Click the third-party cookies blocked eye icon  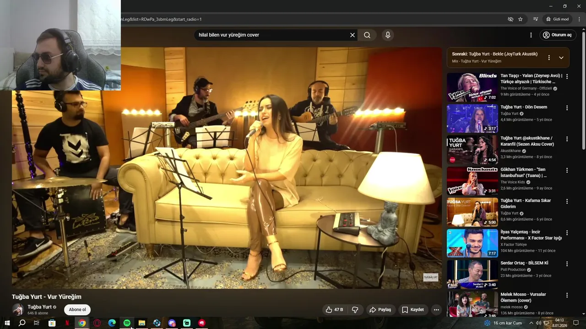[510, 19]
